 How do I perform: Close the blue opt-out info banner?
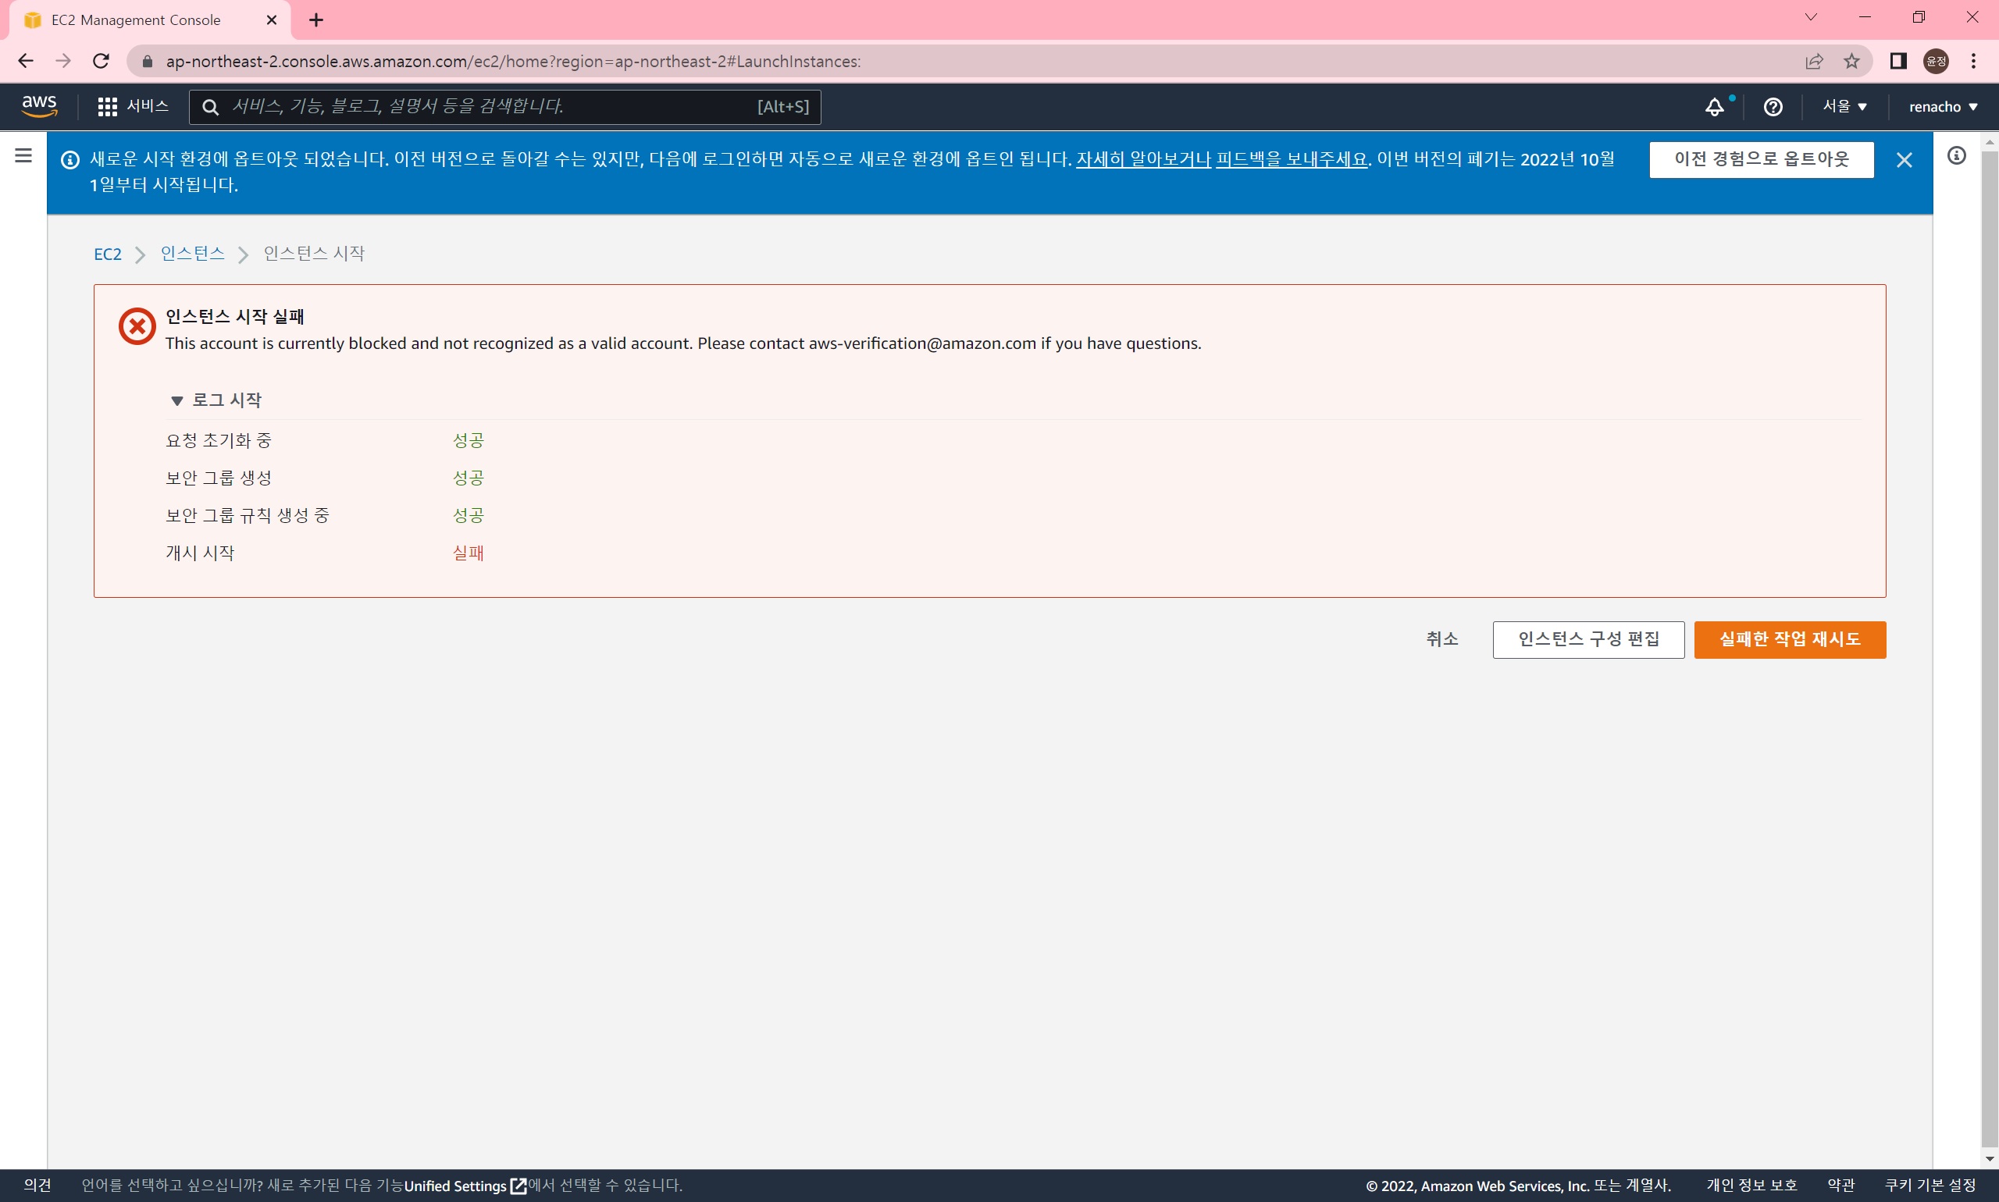(x=1905, y=160)
